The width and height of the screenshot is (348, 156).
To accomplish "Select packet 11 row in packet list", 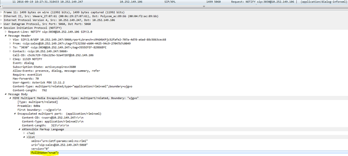I will pyautogui.click(x=174, y=2).
